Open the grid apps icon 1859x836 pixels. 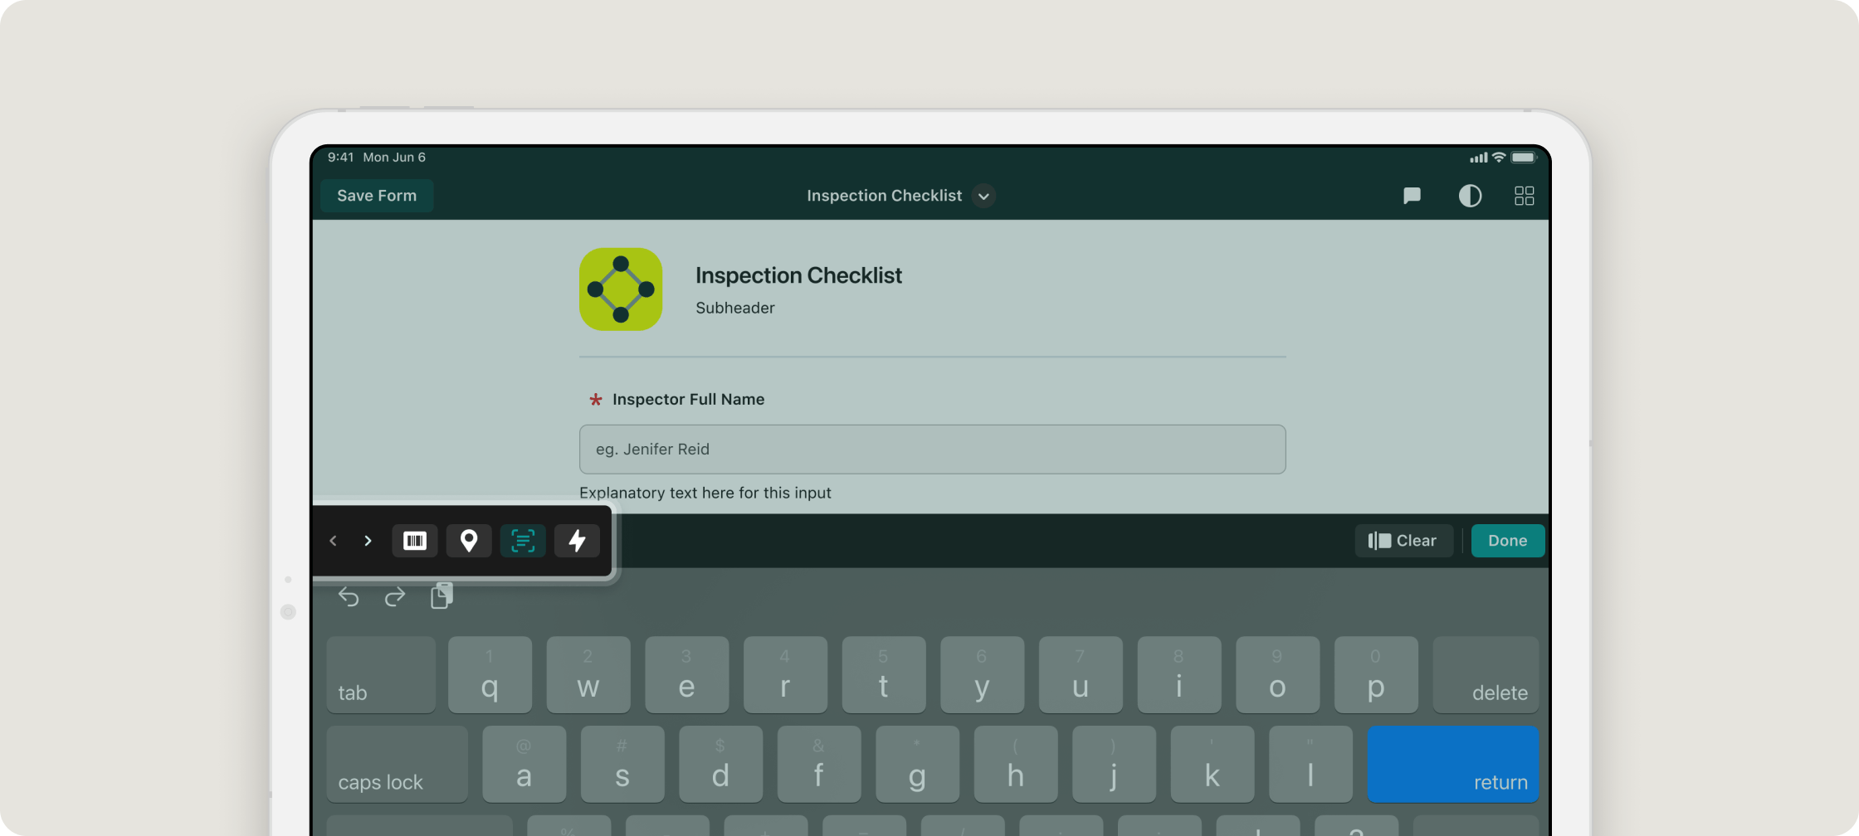1524,196
